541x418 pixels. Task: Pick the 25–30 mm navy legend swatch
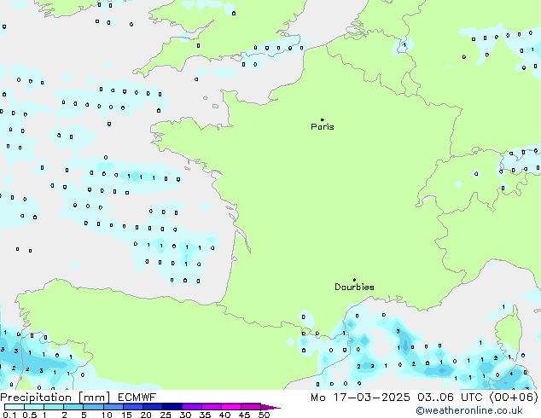pos(172,407)
